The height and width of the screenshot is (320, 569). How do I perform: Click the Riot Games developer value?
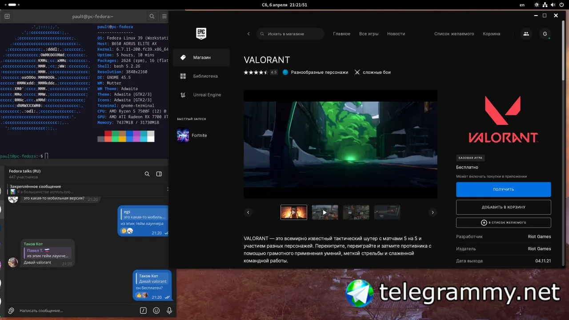click(539, 237)
